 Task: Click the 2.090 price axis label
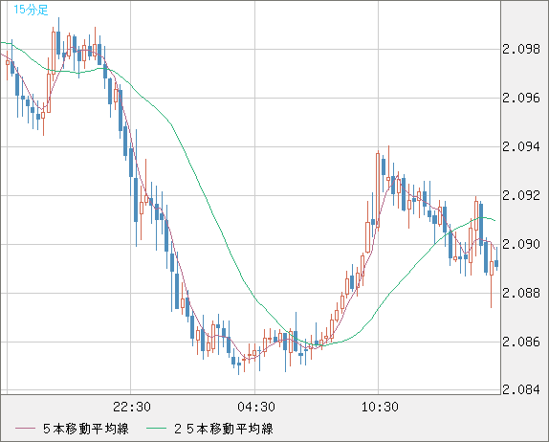tap(521, 244)
